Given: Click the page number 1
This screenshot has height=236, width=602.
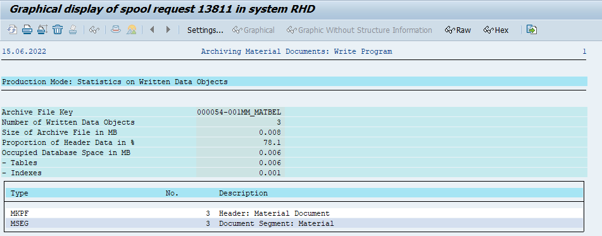Looking at the screenshot, I should coord(584,51).
